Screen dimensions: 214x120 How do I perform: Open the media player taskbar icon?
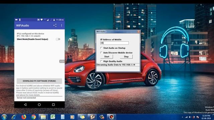72,117
